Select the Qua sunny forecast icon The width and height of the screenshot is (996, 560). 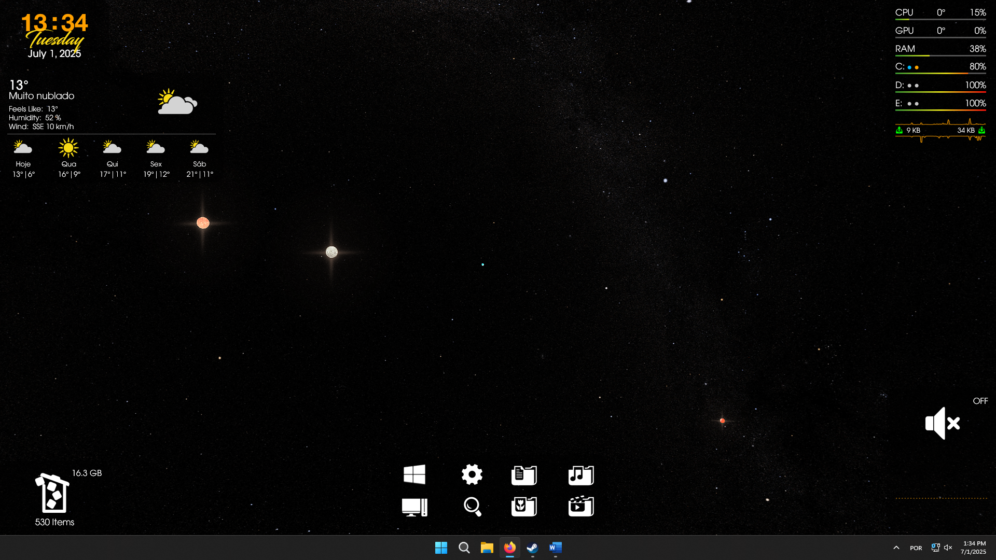pyautogui.click(x=68, y=148)
